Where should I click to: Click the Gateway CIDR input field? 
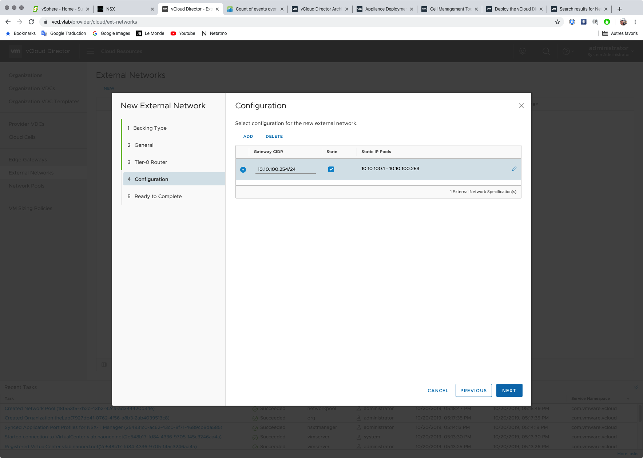[285, 169]
